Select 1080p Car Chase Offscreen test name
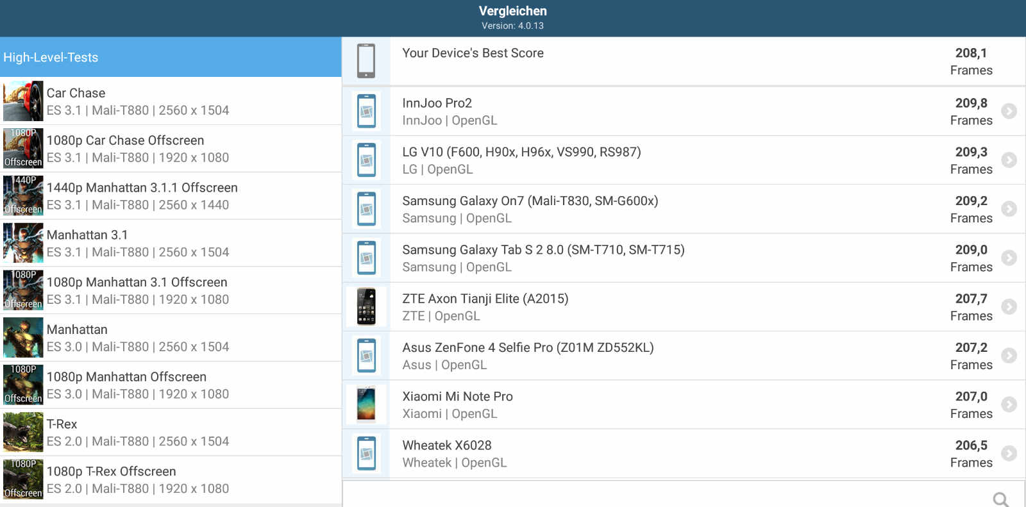This screenshot has height=507, width=1026. (125, 140)
